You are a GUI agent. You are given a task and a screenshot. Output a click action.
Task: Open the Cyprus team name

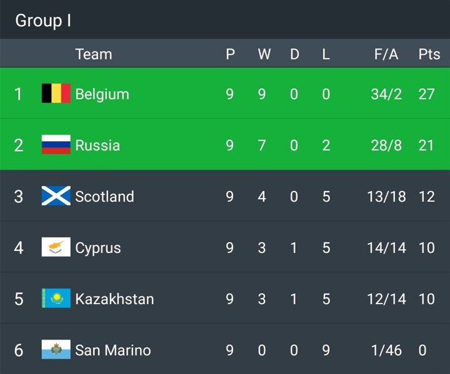point(98,248)
